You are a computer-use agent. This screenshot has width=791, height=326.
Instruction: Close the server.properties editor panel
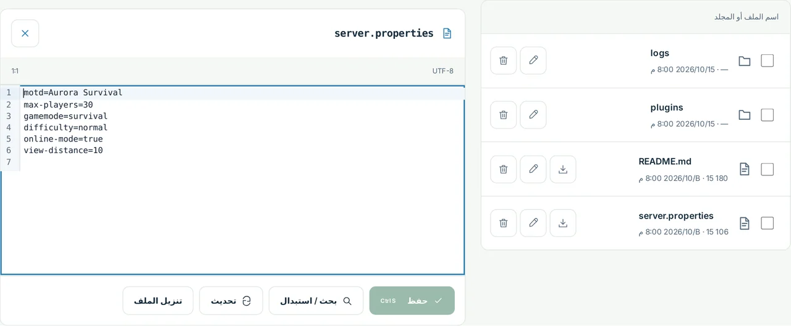[x=25, y=33]
